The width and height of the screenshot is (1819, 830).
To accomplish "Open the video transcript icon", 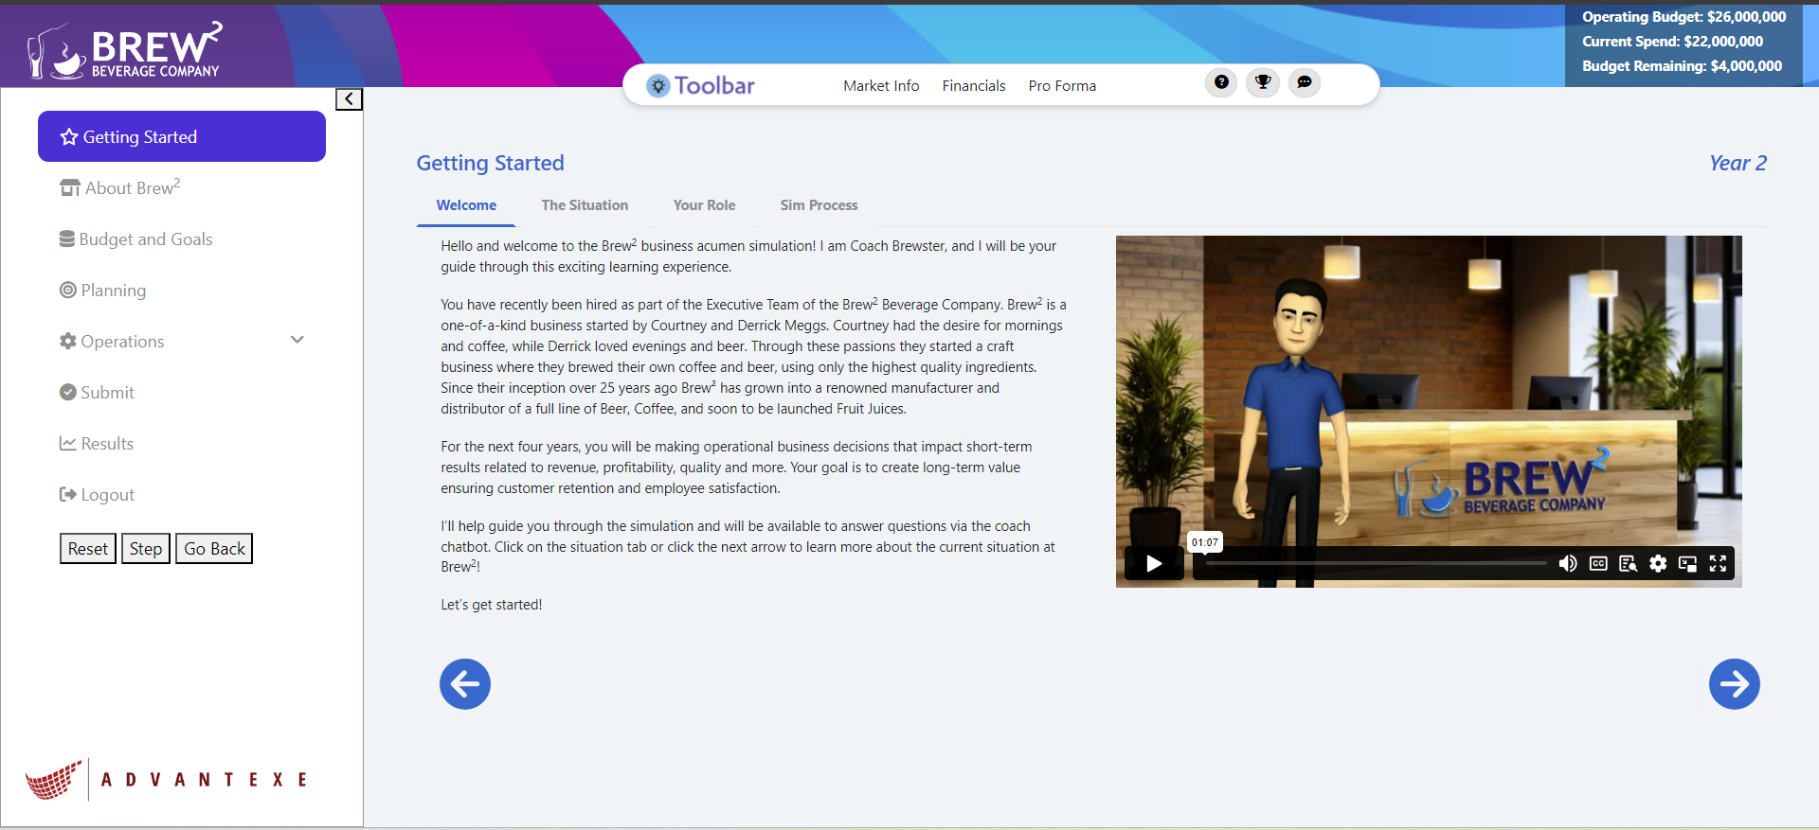I will coord(1629,564).
